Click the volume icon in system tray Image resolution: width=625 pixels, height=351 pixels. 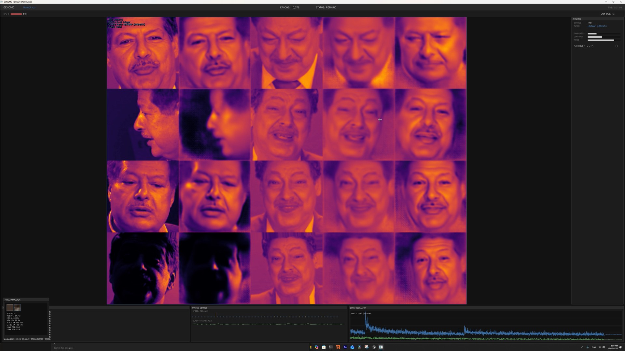tap(604, 347)
